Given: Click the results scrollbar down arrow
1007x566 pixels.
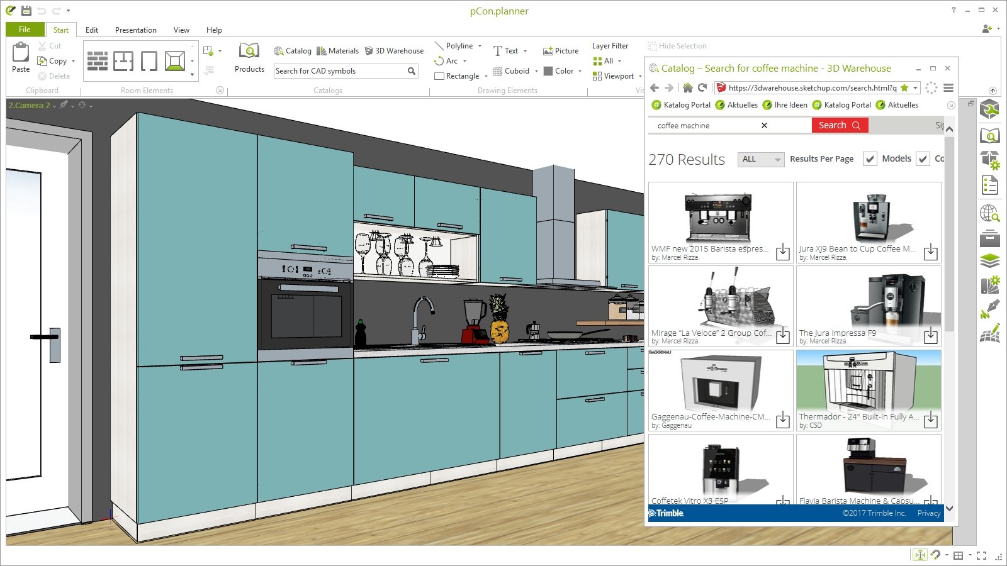Looking at the screenshot, I should point(949,508).
